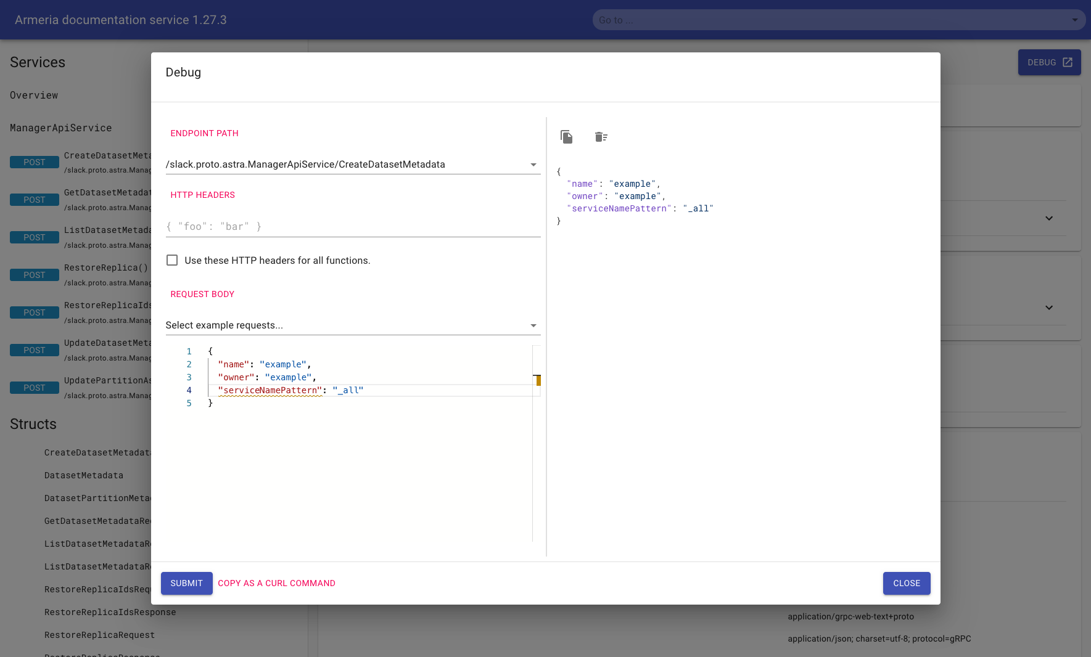This screenshot has height=657, width=1091.
Task: Click application/json; charset=utf-8; protocol=gRPC text
Action: click(x=879, y=639)
